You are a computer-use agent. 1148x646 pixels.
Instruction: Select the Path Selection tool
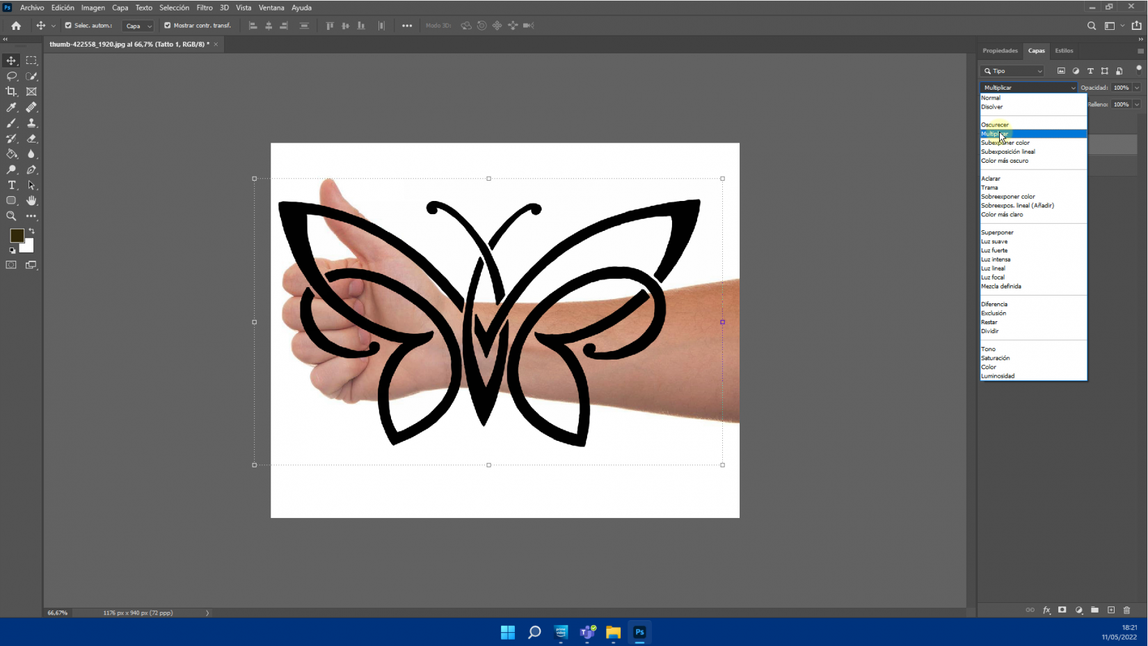pos(31,185)
